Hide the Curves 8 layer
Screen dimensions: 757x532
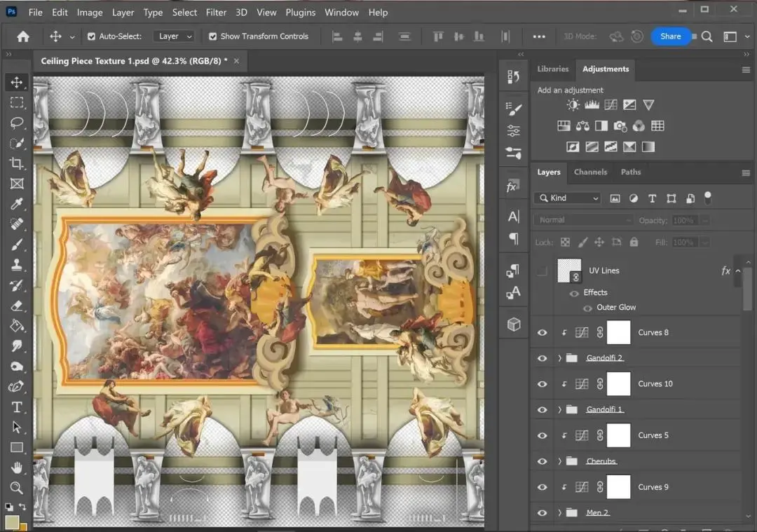pyautogui.click(x=542, y=333)
